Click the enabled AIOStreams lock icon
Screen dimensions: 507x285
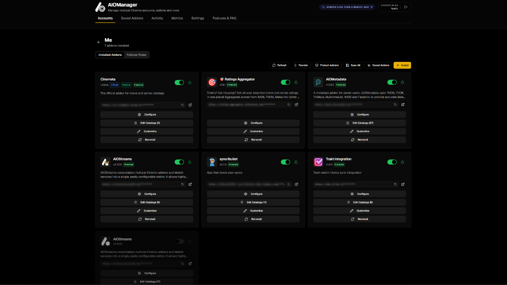[x=190, y=162]
